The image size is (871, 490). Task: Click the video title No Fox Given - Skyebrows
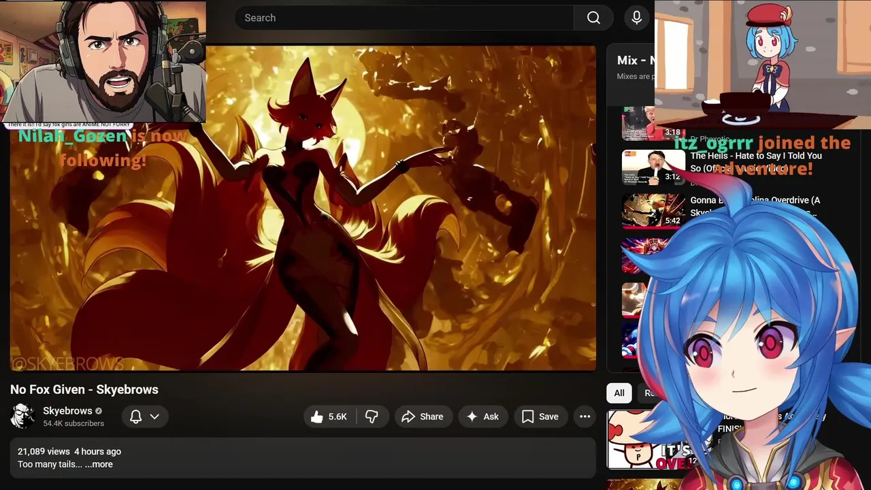[84, 389]
